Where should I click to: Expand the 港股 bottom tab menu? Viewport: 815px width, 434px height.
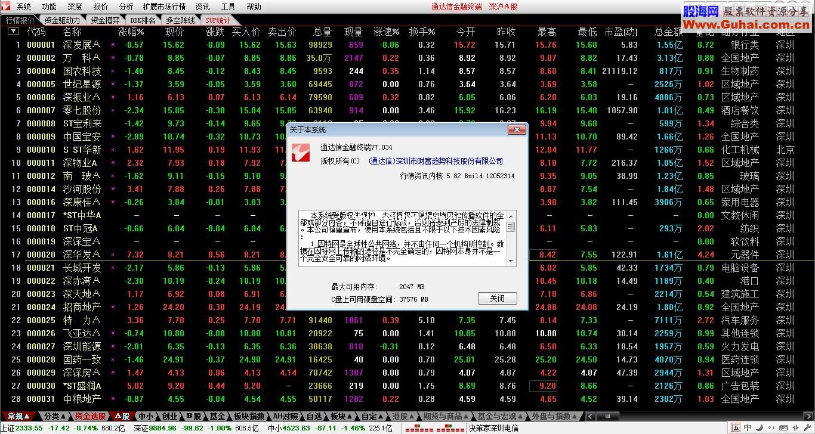pyautogui.click(x=404, y=416)
